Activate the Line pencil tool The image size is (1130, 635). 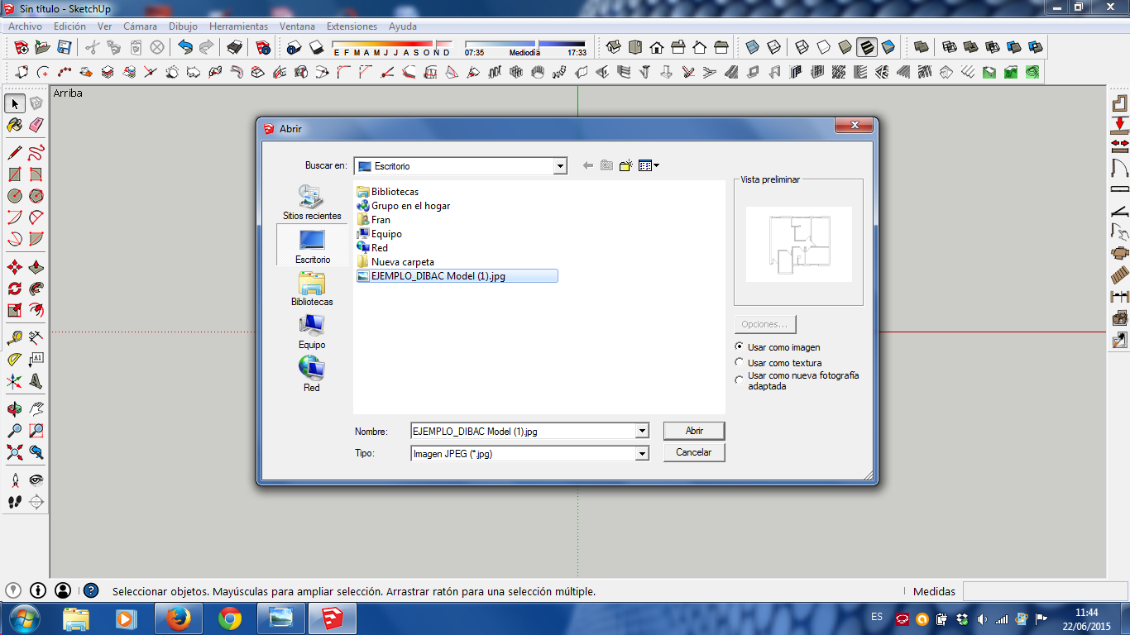coord(15,152)
